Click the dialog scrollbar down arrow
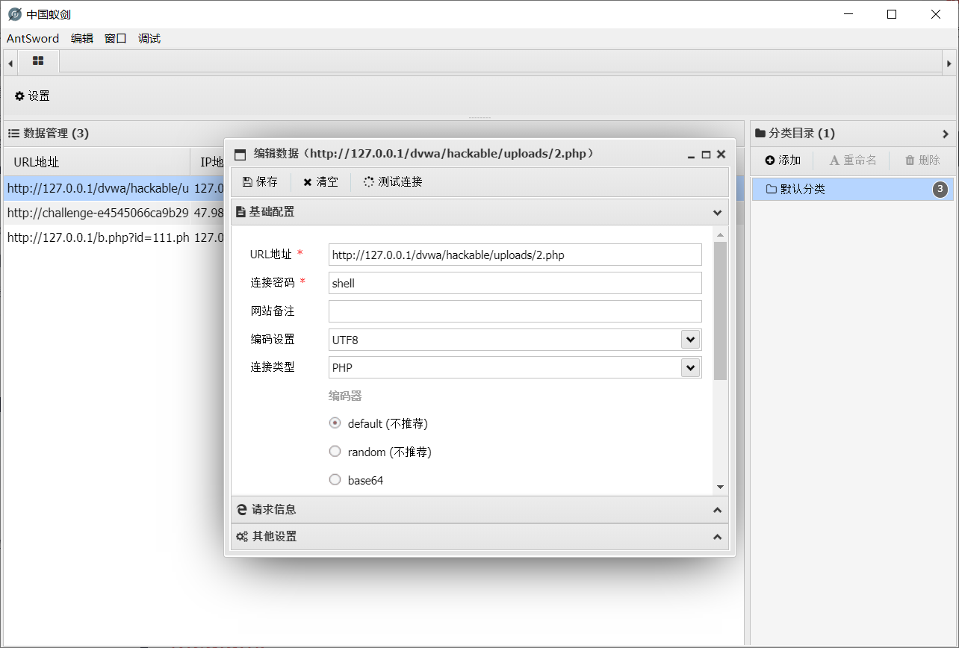Screen dimensions: 959x648 tap(720, 487)
